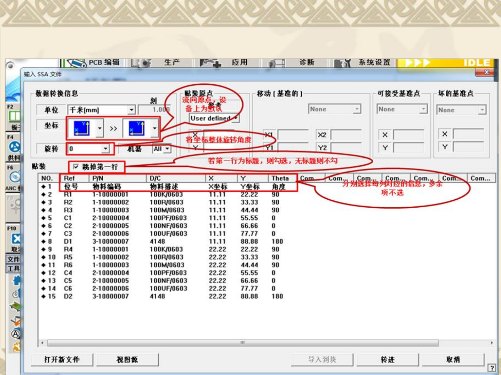Click the 应用 arrow-plus icon

(211, 63)
